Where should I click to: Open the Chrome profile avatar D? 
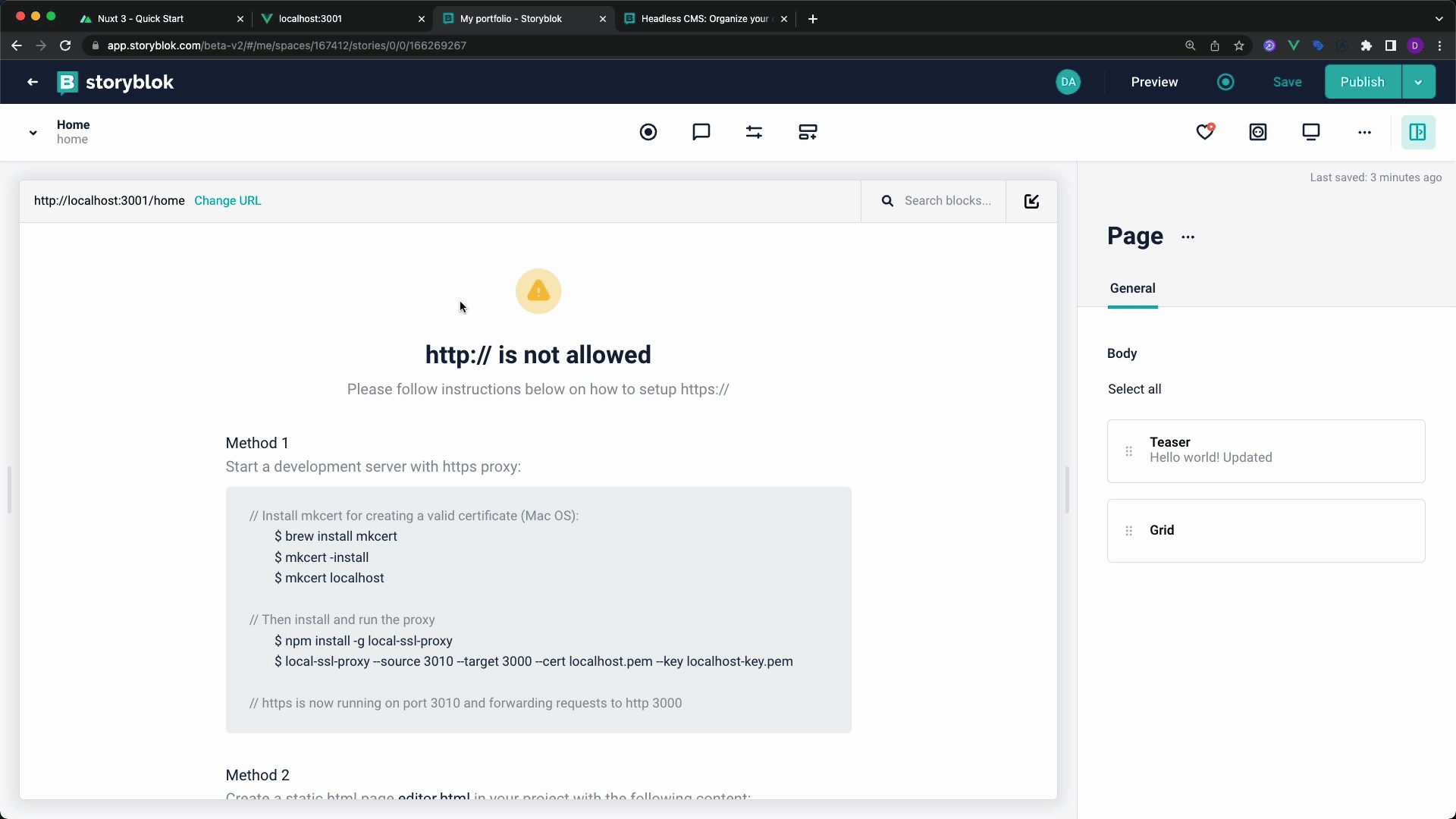(x=1415, y=45)
